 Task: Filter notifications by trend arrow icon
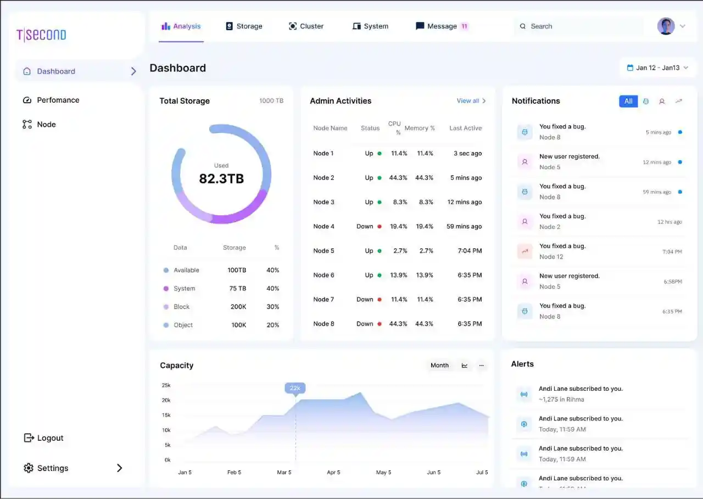679,101
